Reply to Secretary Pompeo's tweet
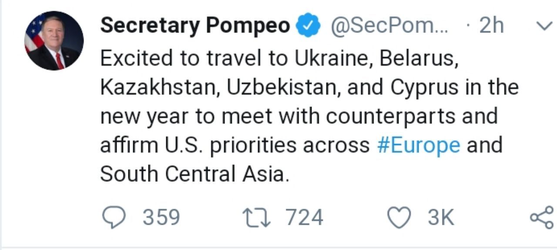The image size is (557, 250). [115, 217]
